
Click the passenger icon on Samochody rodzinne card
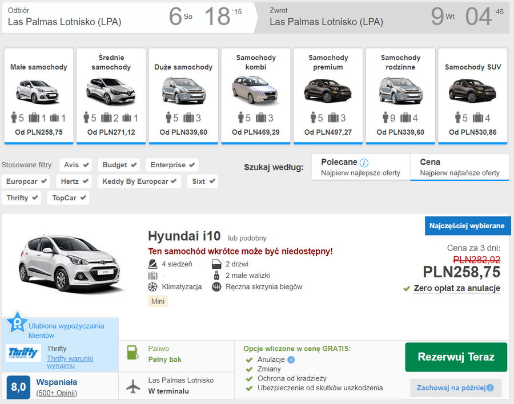click(385, 118)
